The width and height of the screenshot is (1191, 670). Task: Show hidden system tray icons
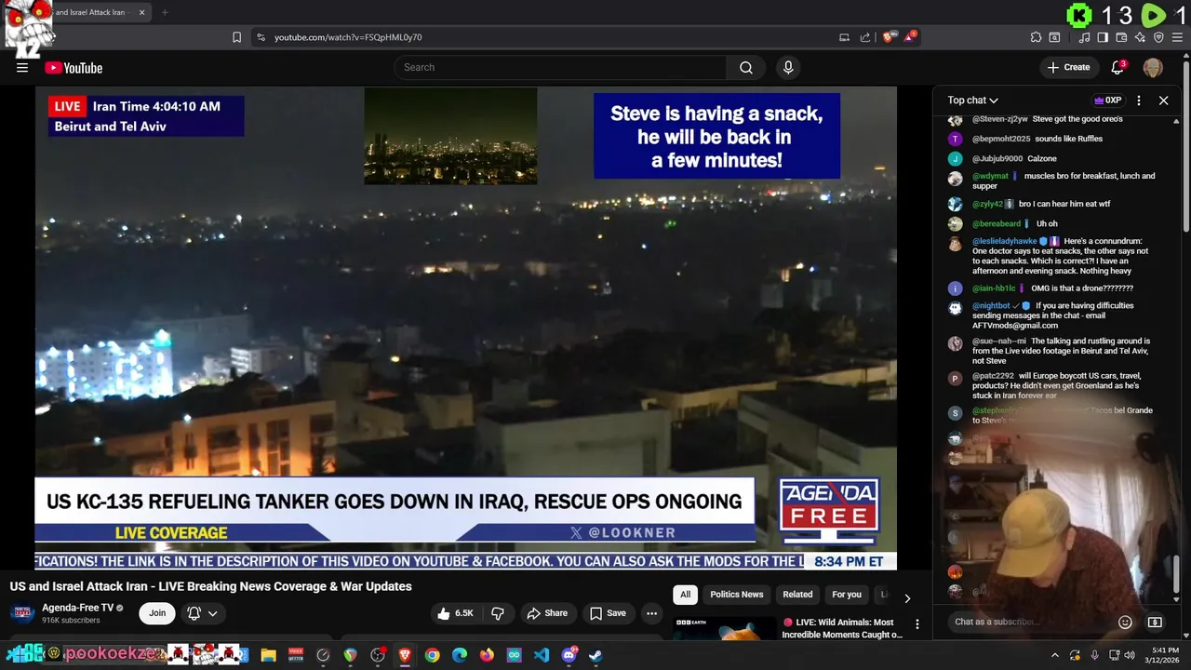1054,655
